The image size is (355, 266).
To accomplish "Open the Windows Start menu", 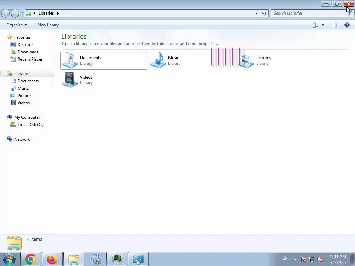I will coord(9,259).
